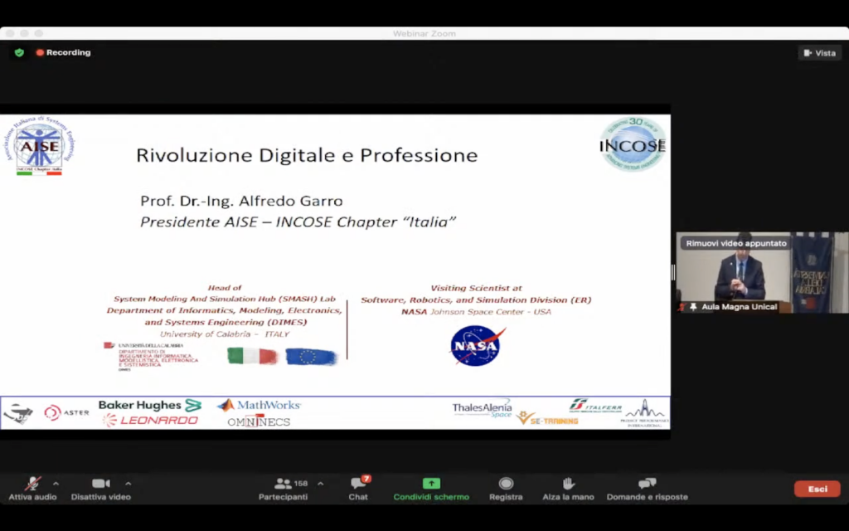Start sharing with Condividi schermo
The image size is (849, 531).
(431, 489)
